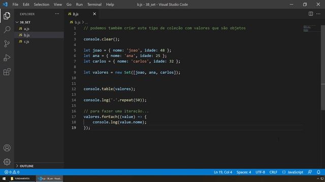Open the Help menu

click(x=110, y=5)
